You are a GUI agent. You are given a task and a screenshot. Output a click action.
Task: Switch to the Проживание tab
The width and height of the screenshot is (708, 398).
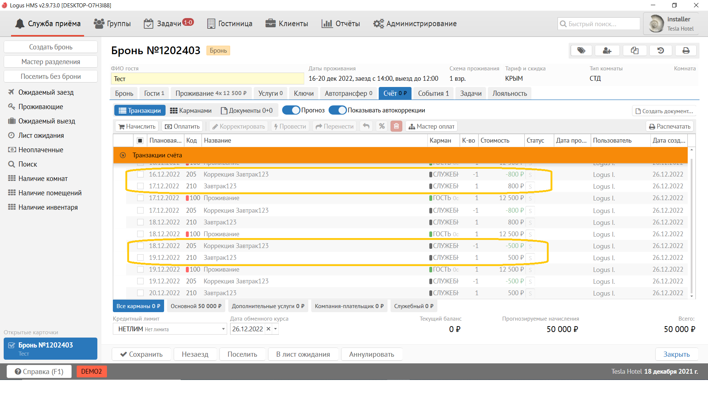point(211,93)
